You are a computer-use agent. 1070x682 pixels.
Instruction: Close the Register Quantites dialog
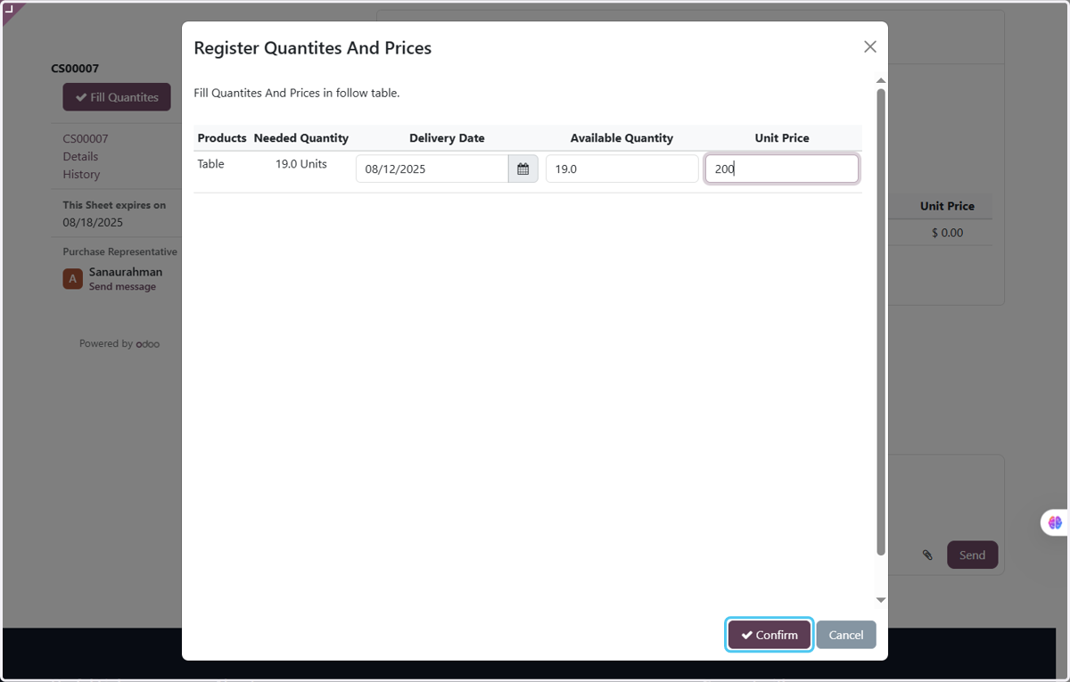[x=870, y=47]
